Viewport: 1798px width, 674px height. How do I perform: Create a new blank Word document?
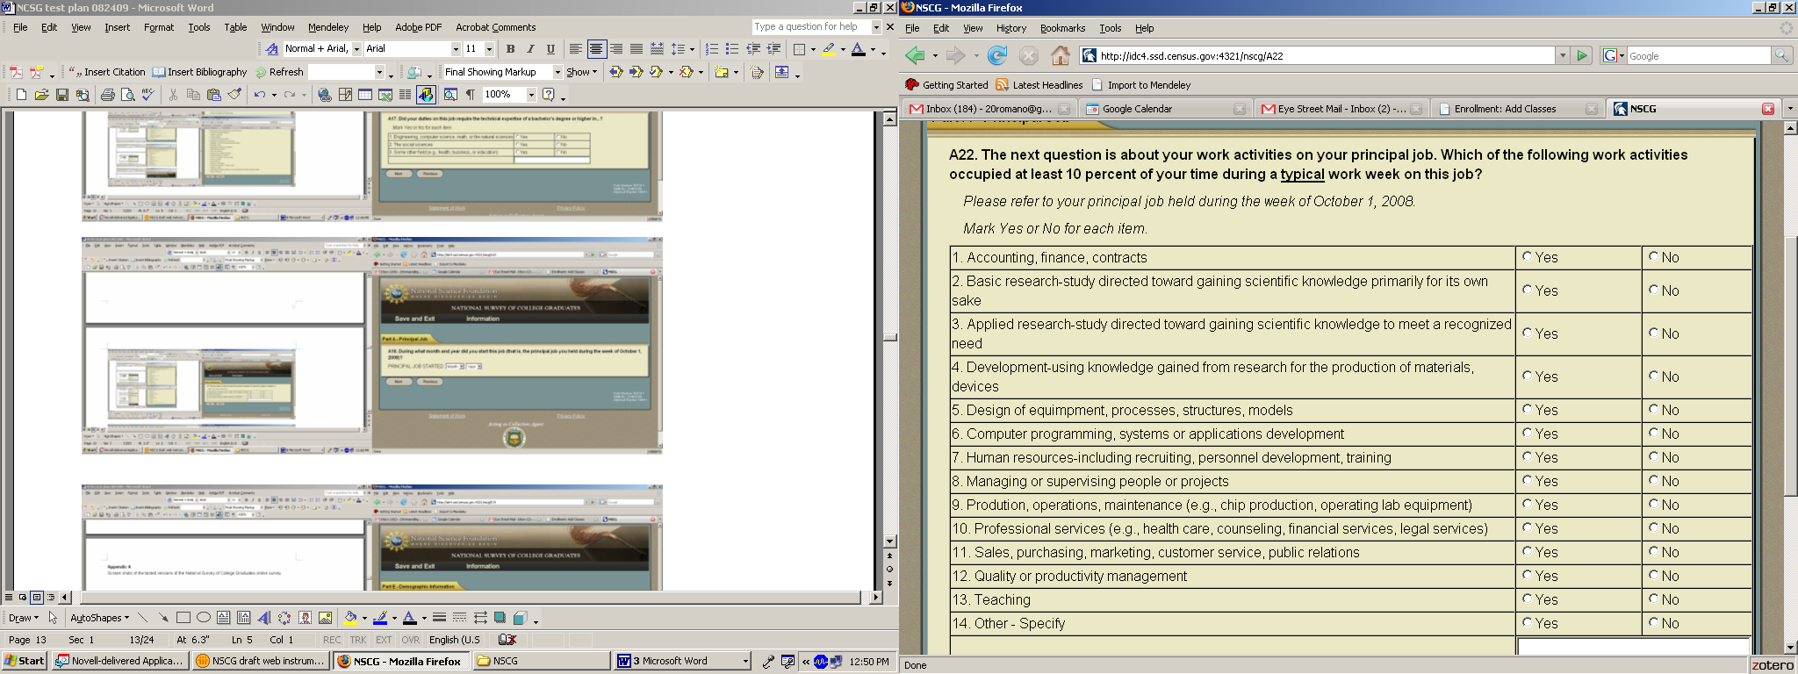[21, 95]
